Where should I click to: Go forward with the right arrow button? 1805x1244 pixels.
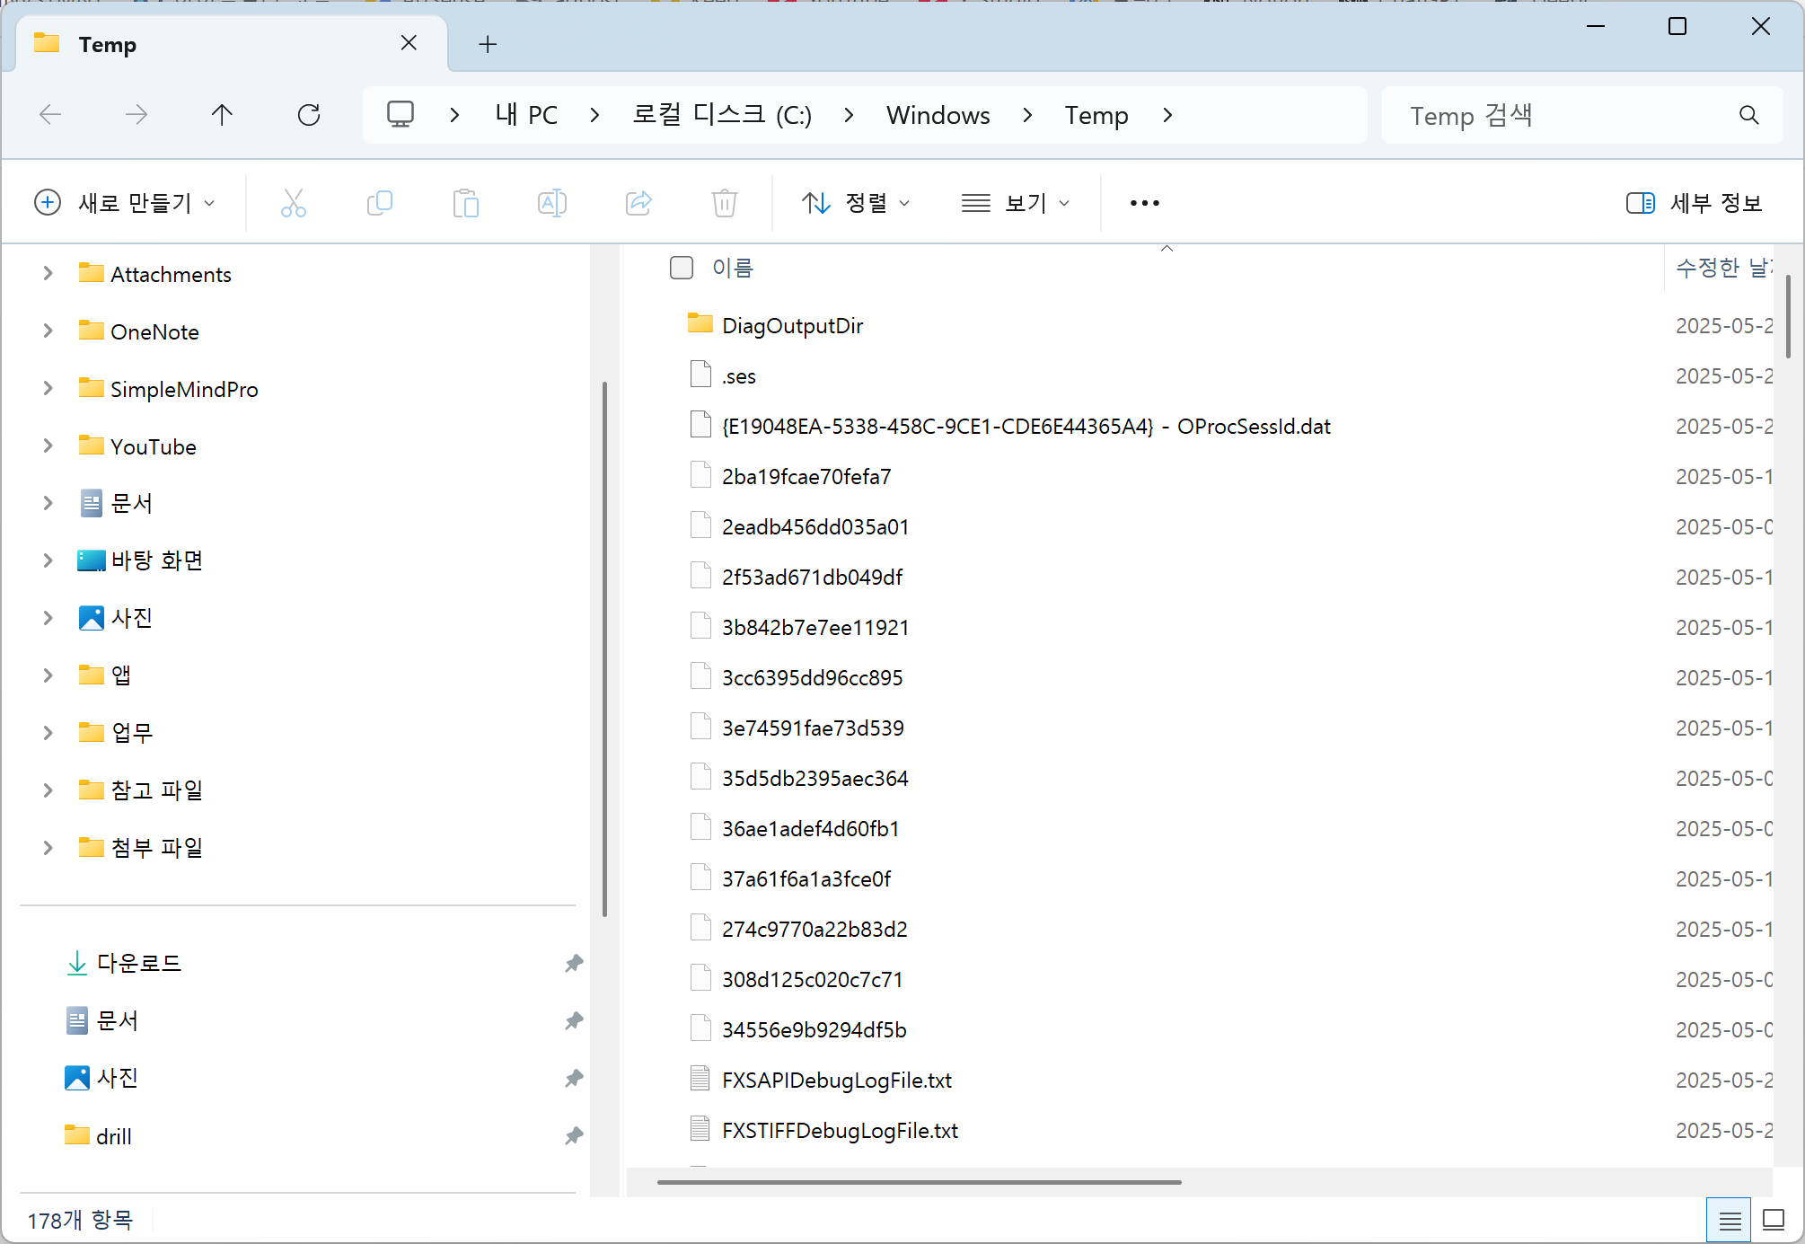coord(136,115)
